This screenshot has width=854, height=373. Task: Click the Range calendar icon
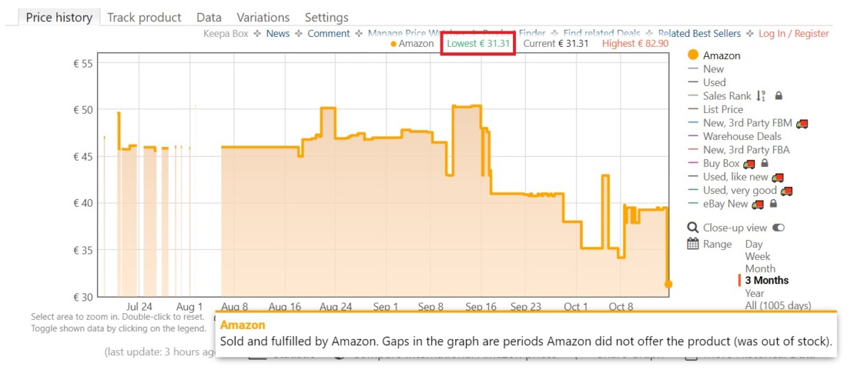(x=692, y=244)
